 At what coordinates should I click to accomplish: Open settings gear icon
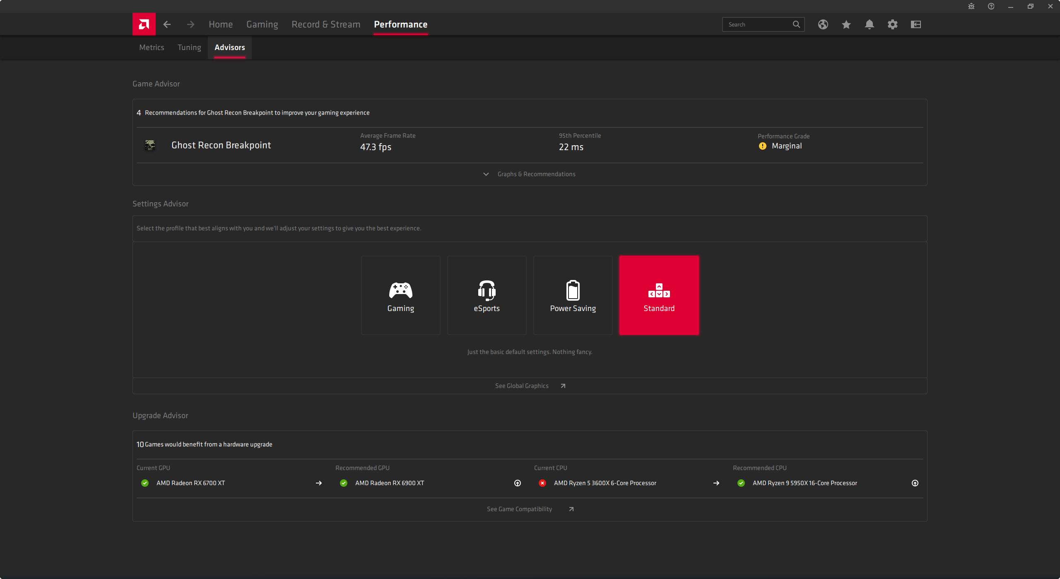[893, 24]
